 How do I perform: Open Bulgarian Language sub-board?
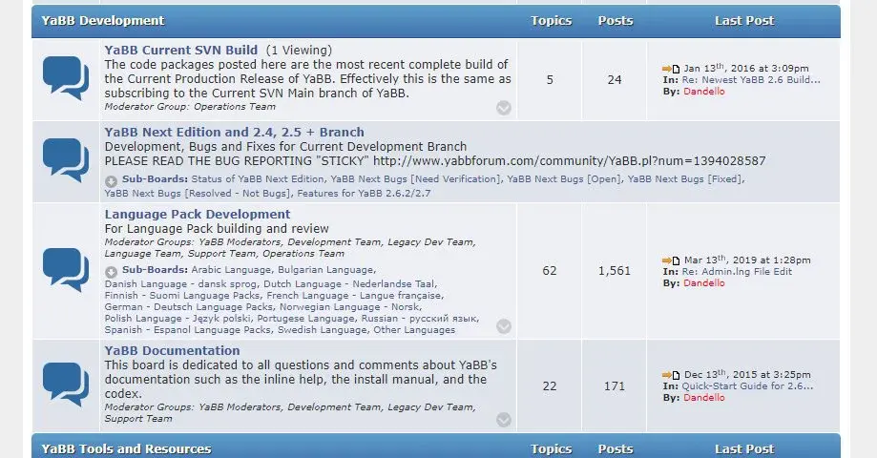coord(325,269)
